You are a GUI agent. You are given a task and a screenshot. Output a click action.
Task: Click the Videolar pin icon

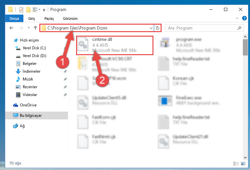coord(65,95)
